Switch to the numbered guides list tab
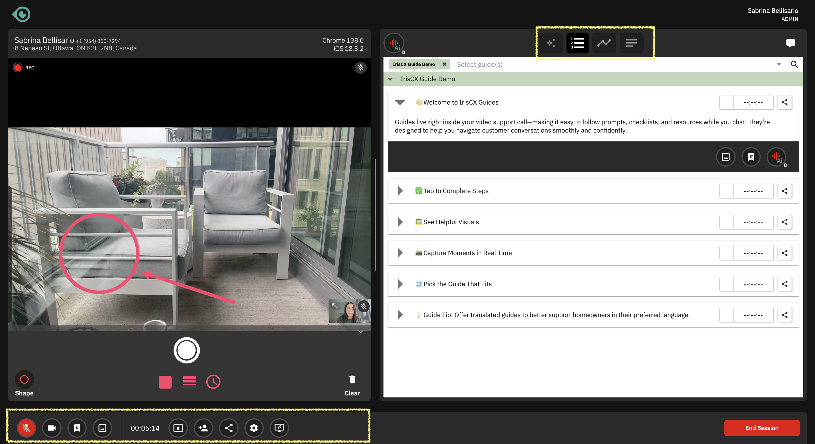 click(577, 43)
